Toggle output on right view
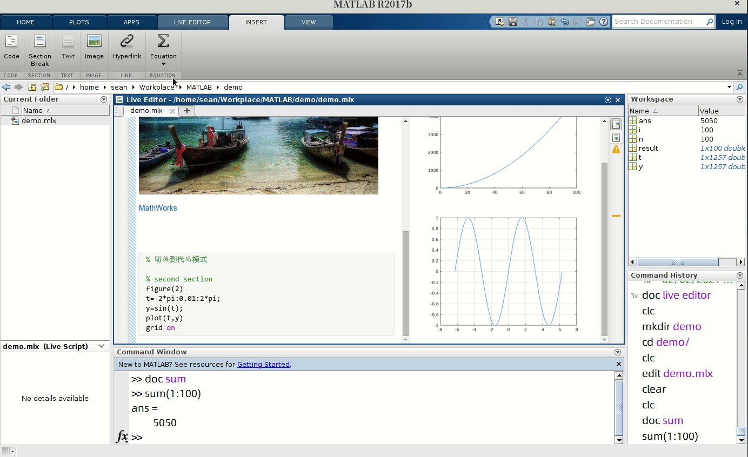This screenshot has width=748, height=457. pos(616,125)
